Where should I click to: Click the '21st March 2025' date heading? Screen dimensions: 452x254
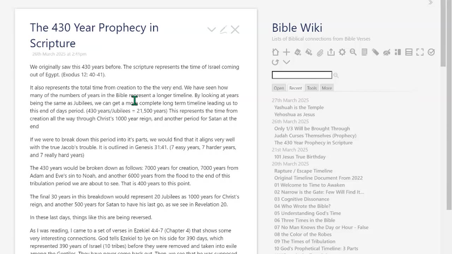pos(290,150)
